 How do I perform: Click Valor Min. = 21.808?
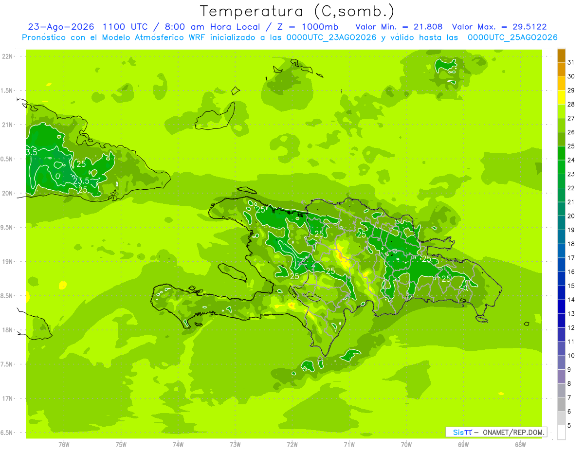point(399,27)
